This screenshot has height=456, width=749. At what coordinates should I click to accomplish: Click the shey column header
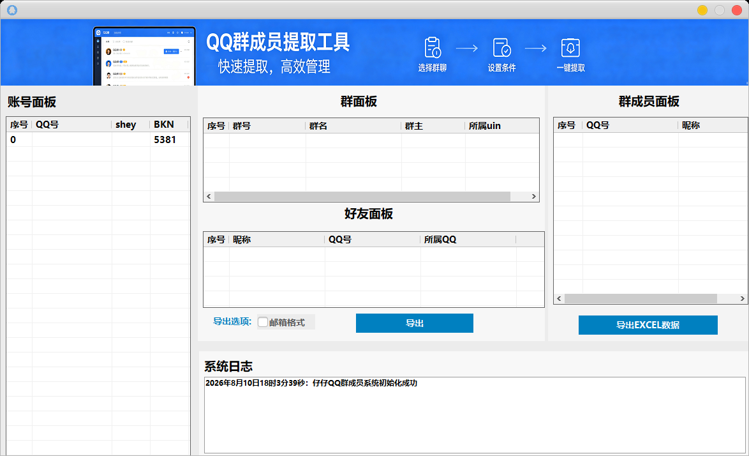tap(131, 125)
